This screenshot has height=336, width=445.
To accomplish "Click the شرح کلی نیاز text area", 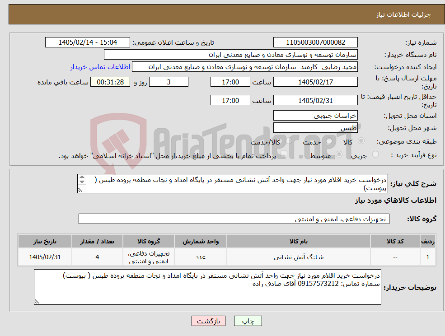I will click(232, 184).
